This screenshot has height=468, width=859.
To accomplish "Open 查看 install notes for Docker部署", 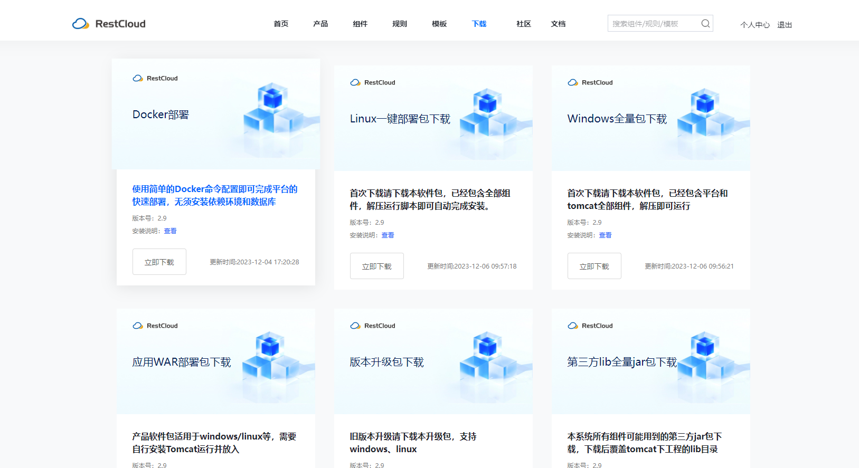I will [x=170, y=231].
